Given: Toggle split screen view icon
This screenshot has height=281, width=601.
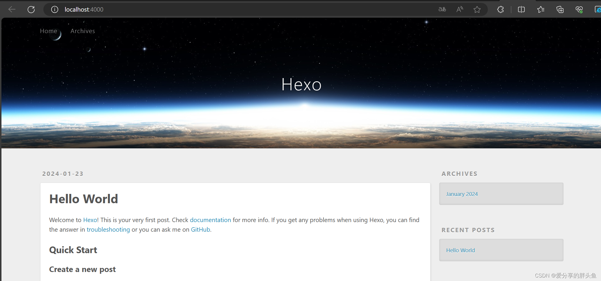Looking at the screenshot, I should pos(521,10).
